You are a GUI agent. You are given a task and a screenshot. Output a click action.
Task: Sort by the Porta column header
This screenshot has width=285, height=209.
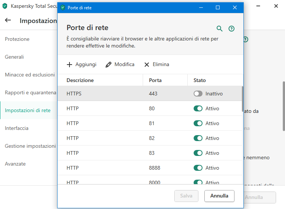click(x=155, y=80)
